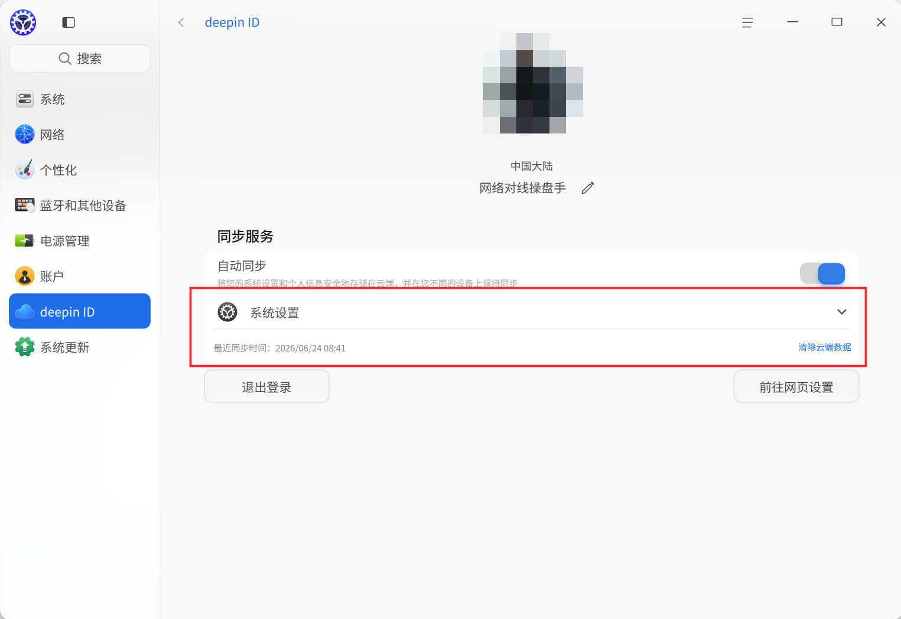Click the nickname 网络对线操盘手
Viewport: 901px width, 619px height.
pyautogui.click(x=523, y=188)
